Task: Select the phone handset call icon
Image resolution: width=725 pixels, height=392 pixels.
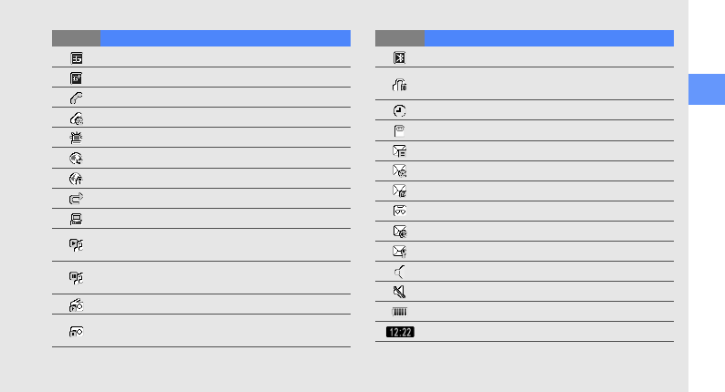Action: [77, 98]
